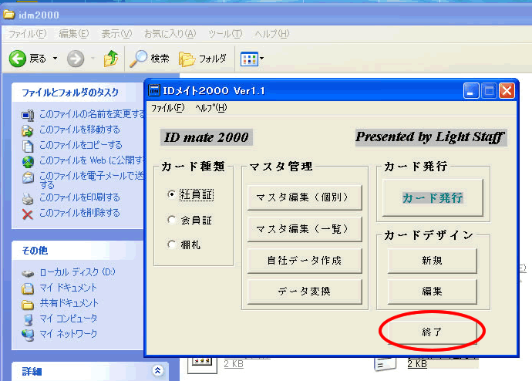Close the IDメイト2000 window

(x=507, y=91)
